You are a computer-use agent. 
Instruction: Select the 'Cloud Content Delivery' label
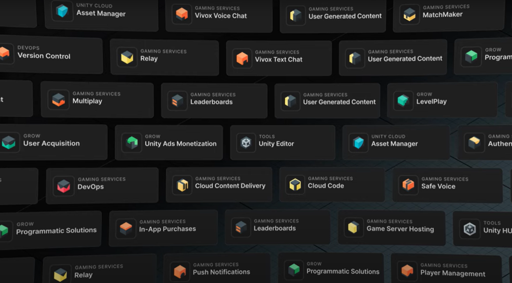click(x=230, y=185)
